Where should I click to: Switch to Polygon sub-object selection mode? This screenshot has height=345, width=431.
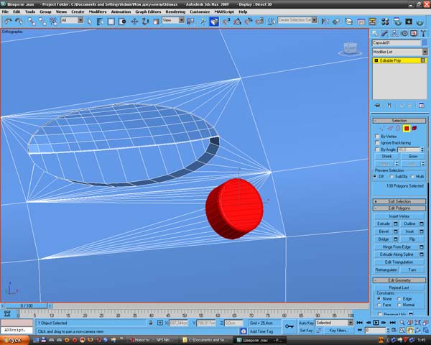point(406,128)
